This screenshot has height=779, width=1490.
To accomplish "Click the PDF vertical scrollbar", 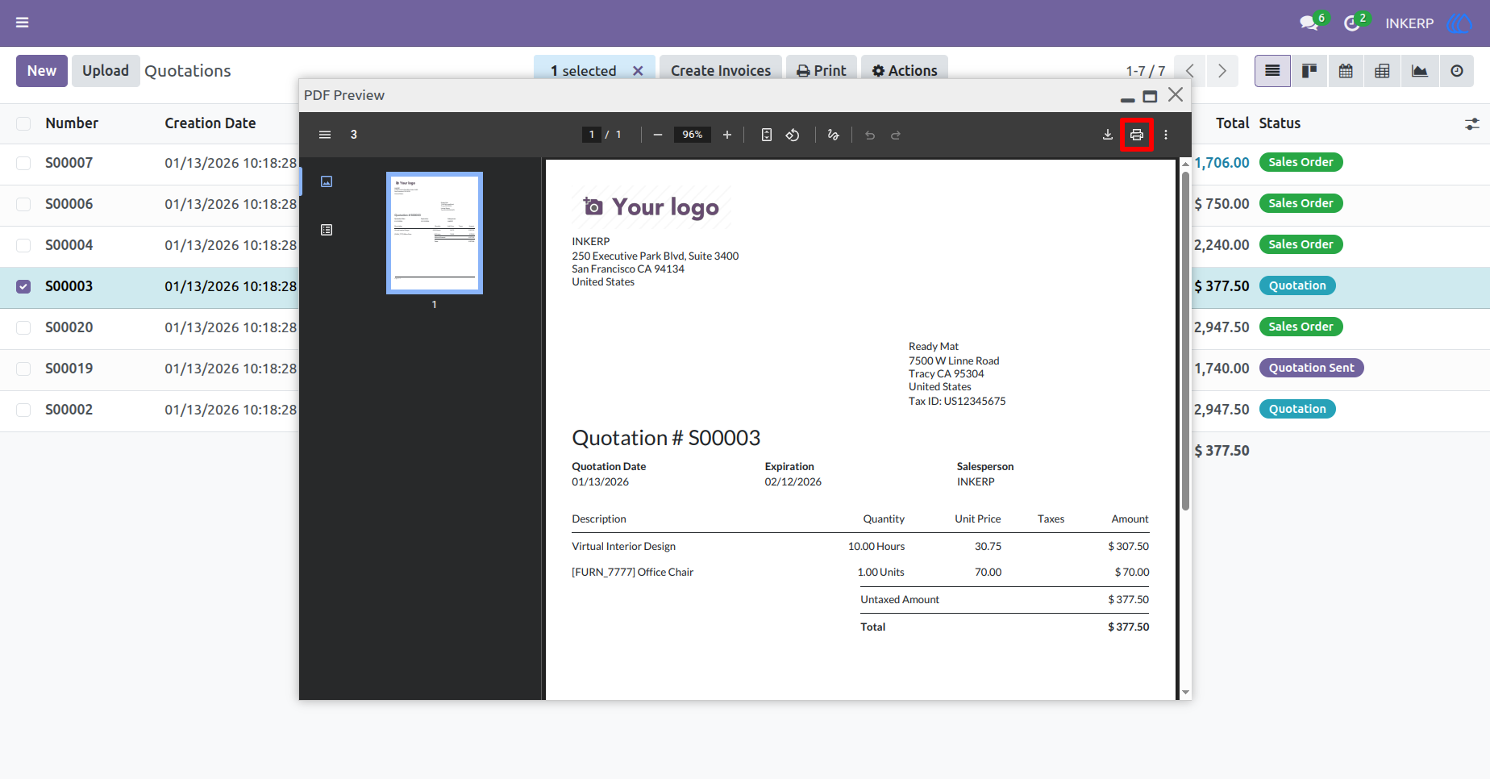I will [x=1185, y=341].
